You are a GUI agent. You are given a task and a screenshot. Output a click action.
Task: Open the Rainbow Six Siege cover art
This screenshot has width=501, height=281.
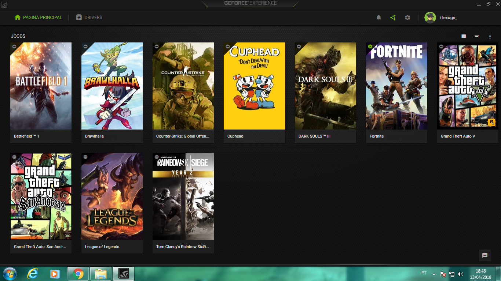coord(183,196)
